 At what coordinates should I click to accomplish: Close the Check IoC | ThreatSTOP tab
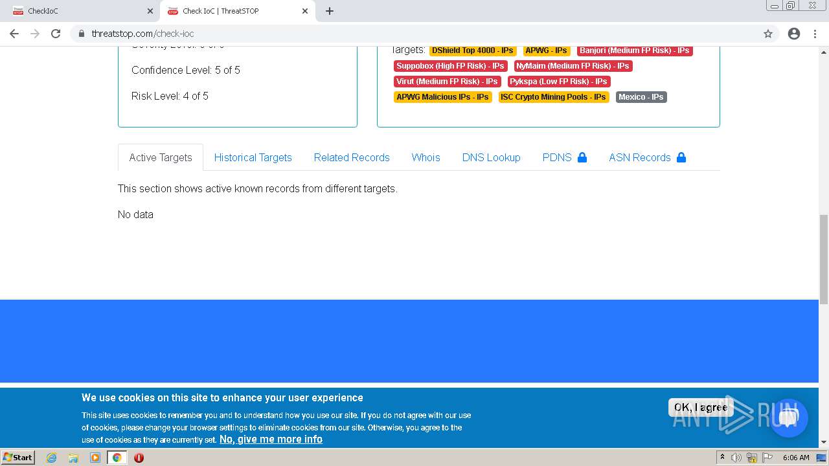coord(305,11)
